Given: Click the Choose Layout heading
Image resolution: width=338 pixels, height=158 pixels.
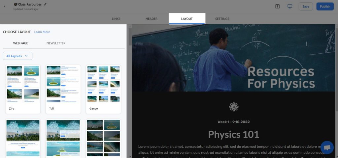Looking at the screenshot, I should tap(17, 32).
